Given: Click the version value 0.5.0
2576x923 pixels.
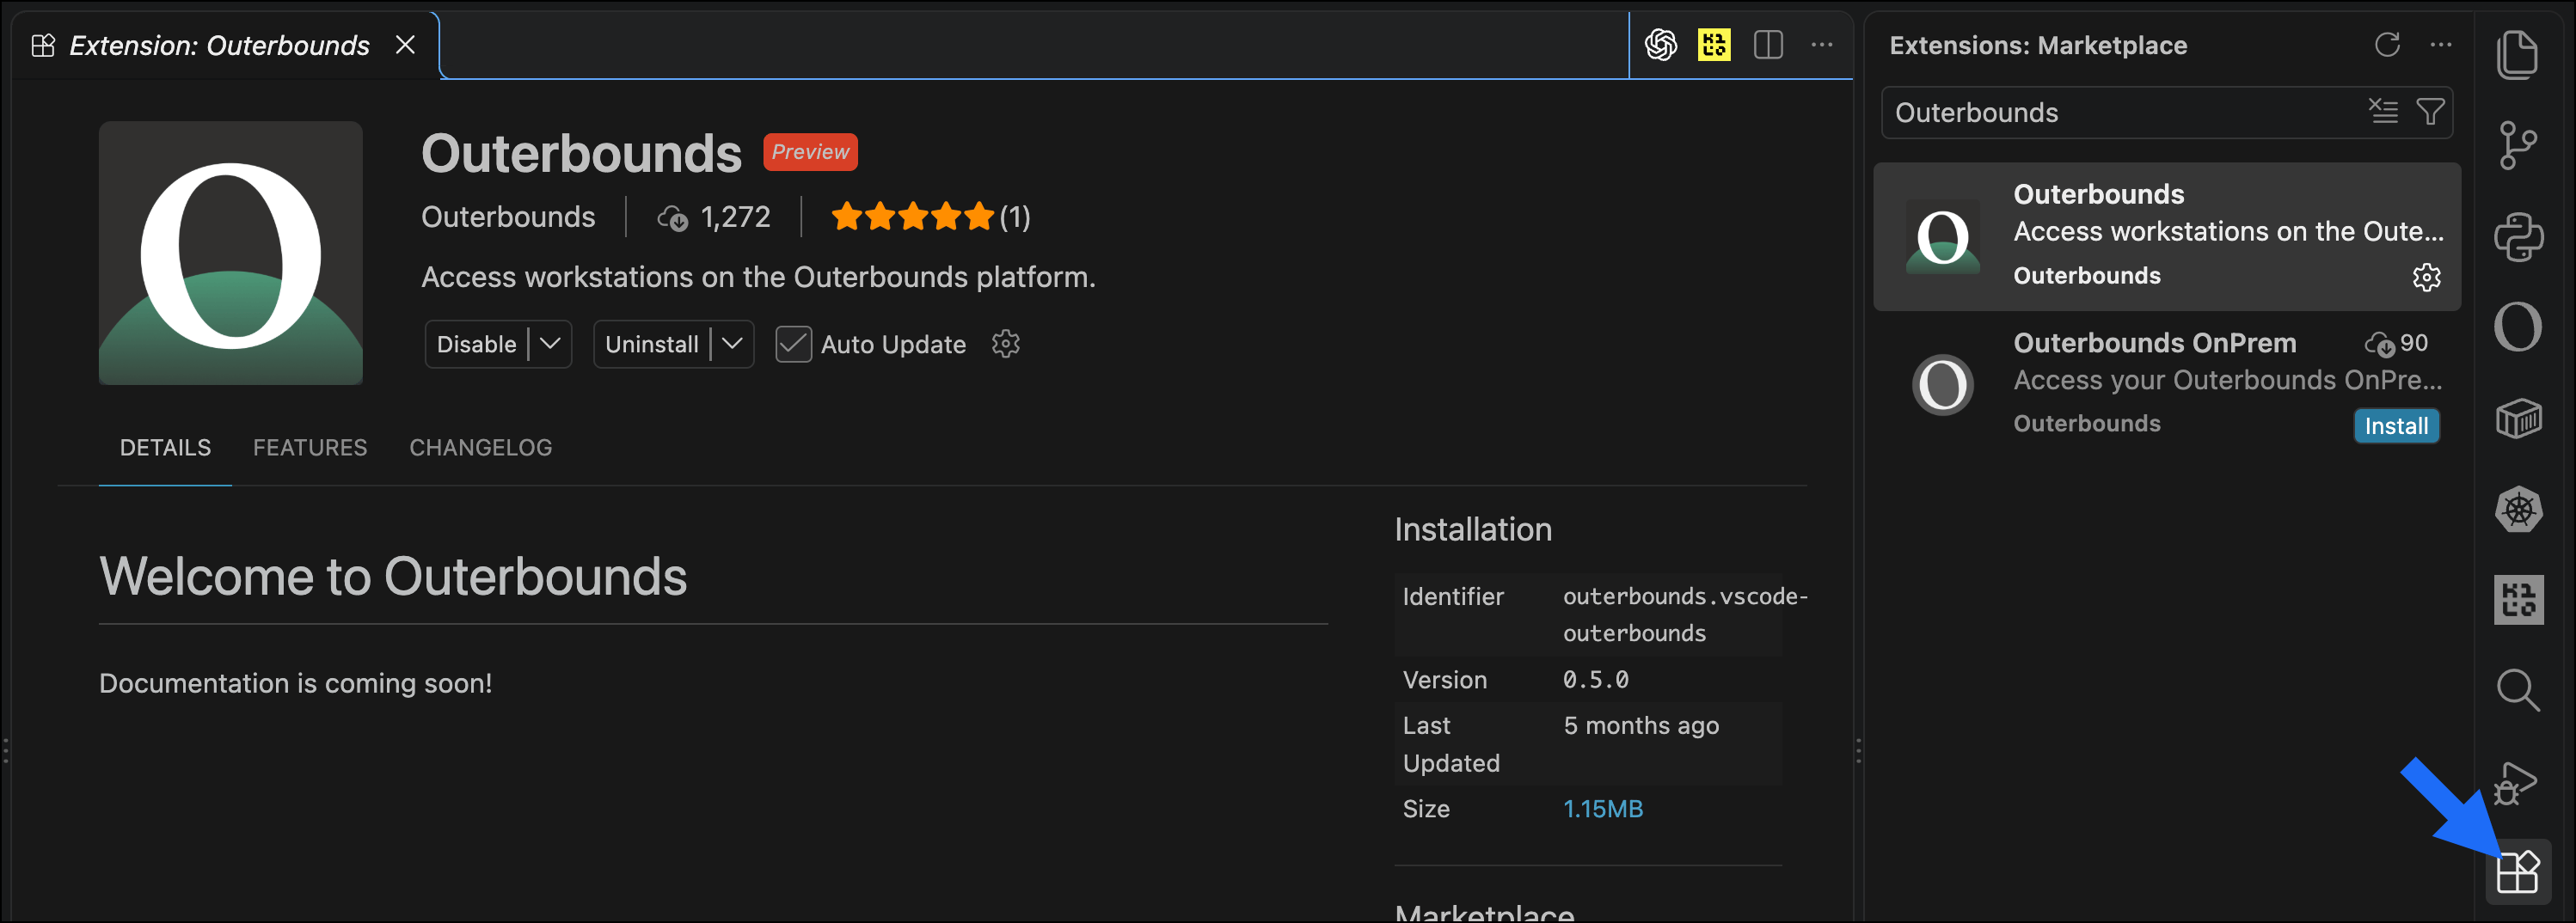Looking at the screenshot, I should coord(1596,680).
